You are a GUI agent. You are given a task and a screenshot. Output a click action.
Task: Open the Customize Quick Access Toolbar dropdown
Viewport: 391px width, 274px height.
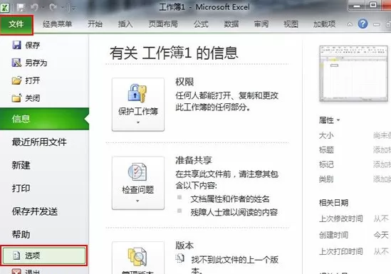pos(73,9)
